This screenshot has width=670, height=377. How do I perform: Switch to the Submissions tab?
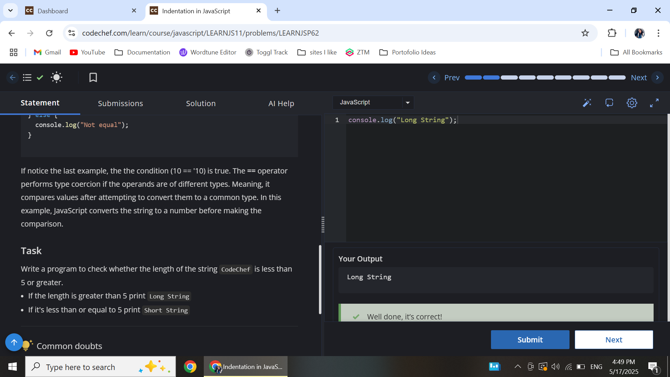tap(120, 103)
